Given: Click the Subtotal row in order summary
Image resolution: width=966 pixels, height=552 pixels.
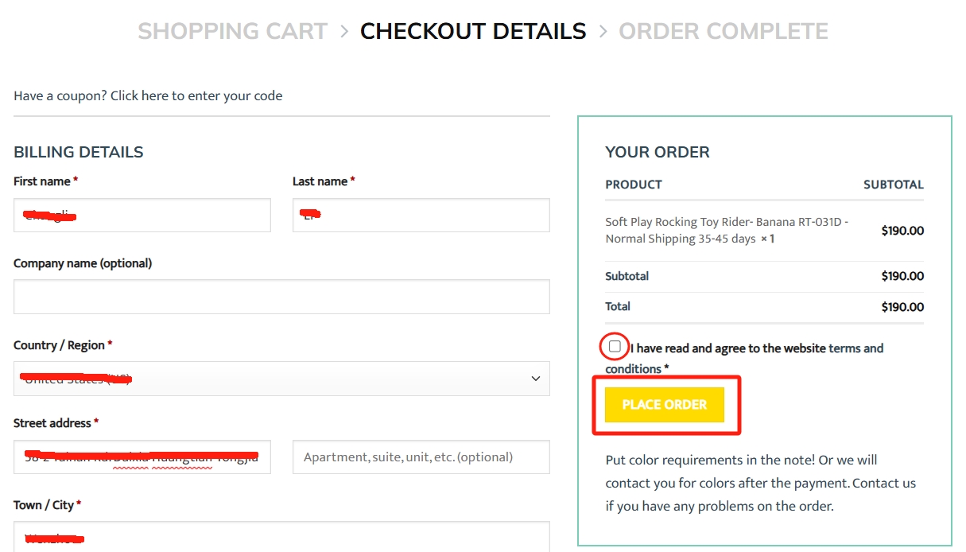Looking at the screenshot, I should (x=627, y=276).
